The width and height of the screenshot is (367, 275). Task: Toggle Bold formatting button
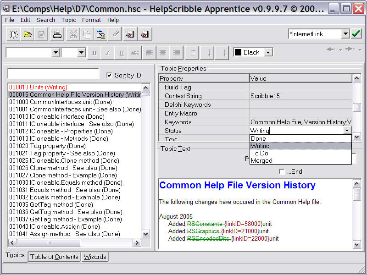pyautogui.click(x=94, y=53)
